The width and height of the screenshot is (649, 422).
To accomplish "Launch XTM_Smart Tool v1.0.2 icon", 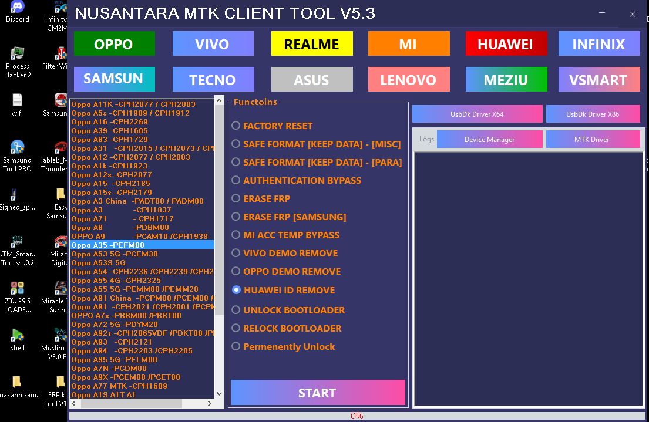I will [18, 250].
